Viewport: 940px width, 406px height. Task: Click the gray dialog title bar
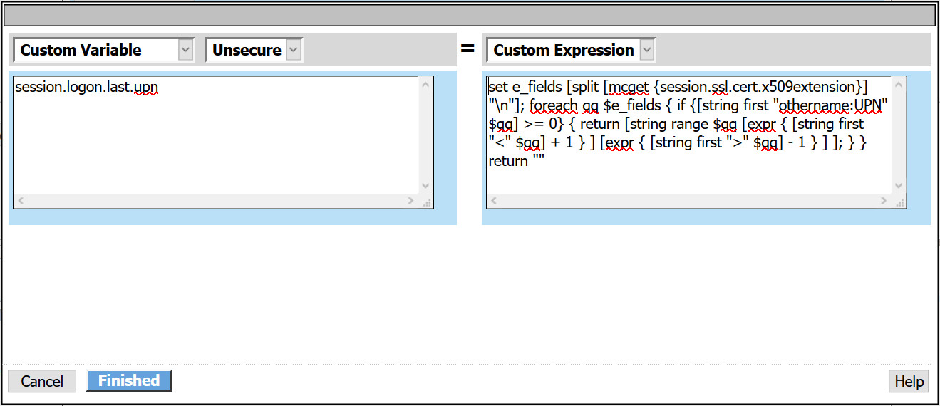click(470, 15)
